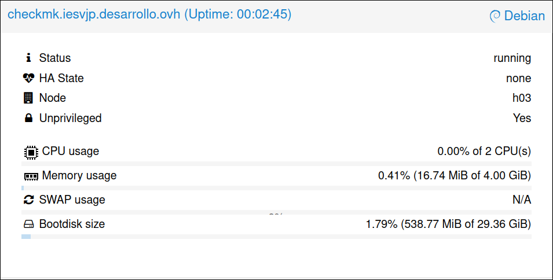
Task: Click the Bootdisk size drive icon
Action: (29, 224)
